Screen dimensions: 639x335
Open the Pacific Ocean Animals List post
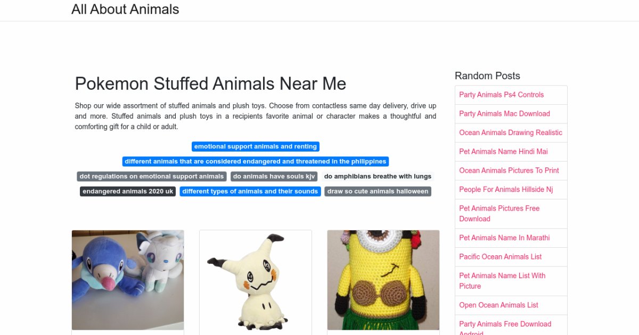click(x=501, y=257)
